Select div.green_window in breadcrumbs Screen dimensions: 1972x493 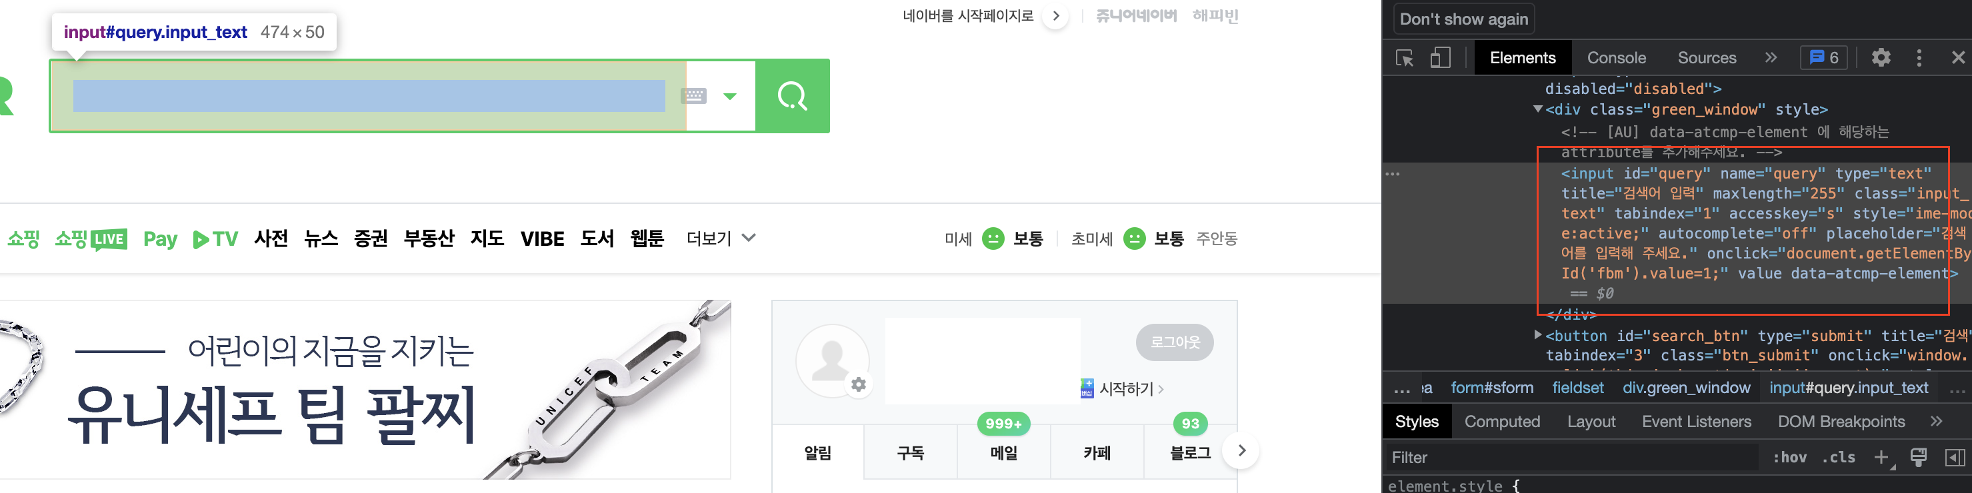(x=1686, y=388)
